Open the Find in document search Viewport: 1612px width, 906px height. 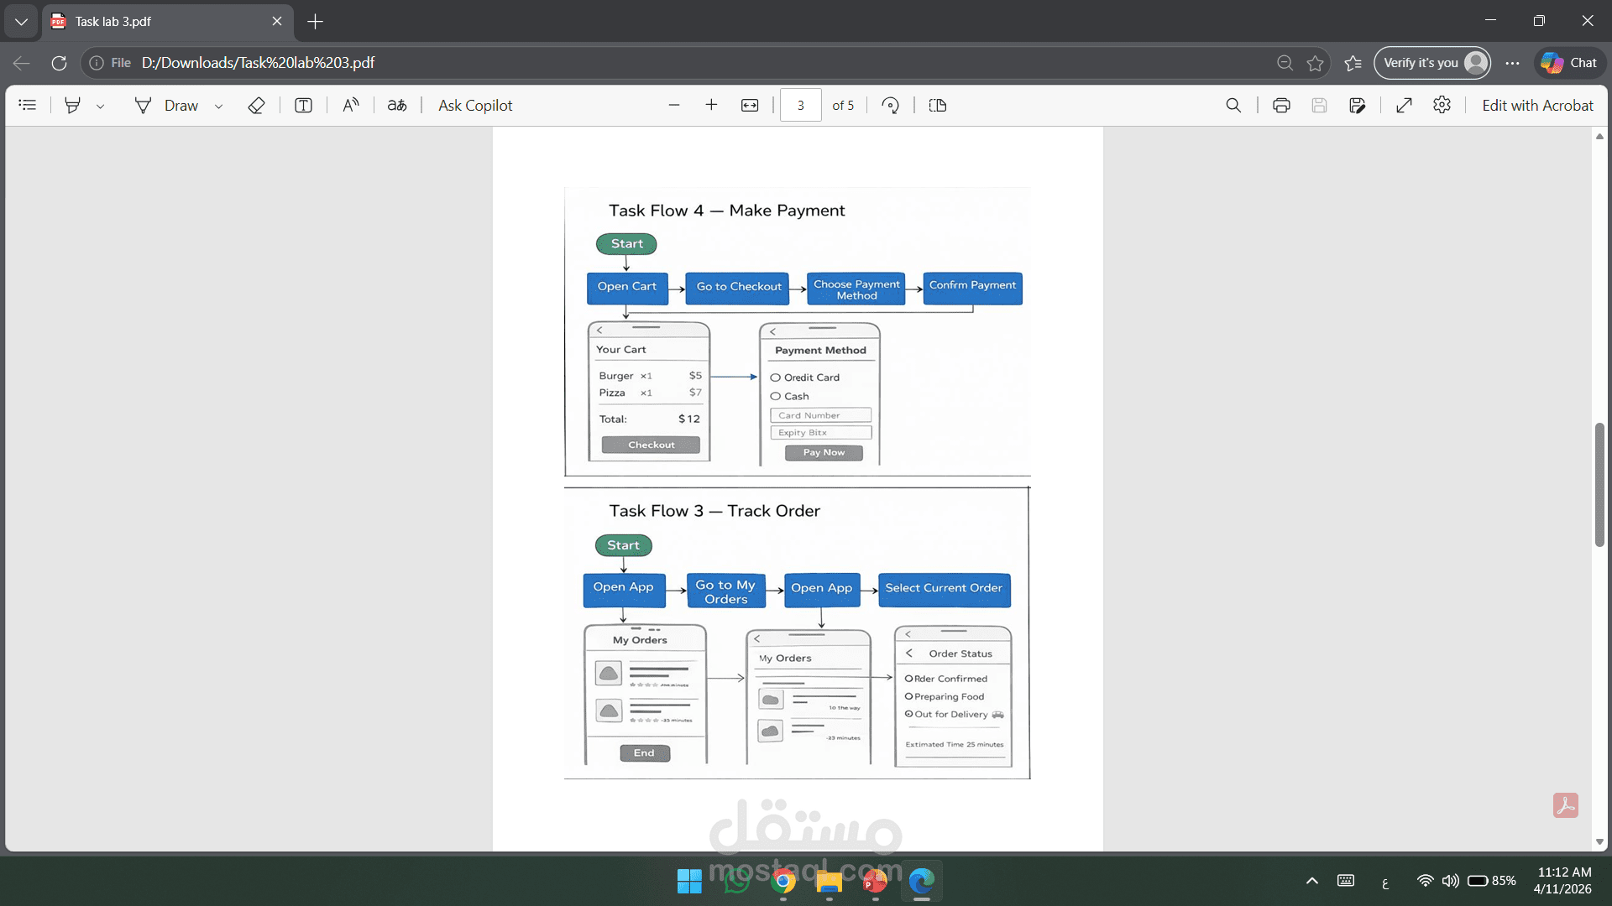[1233, 105]
